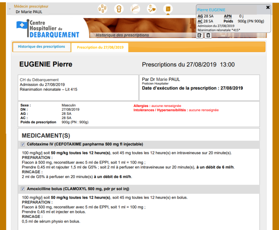Open the multiple babies patient list icon
The image size is (279, 230).
(102, 9)
